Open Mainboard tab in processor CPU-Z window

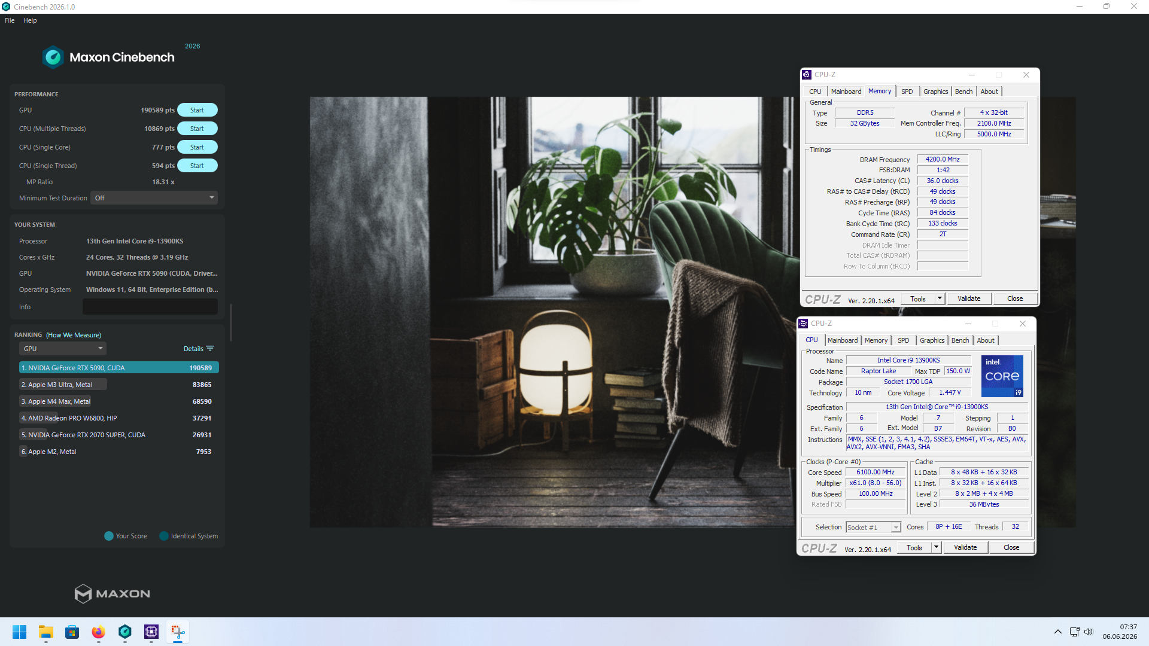[843, 340]
